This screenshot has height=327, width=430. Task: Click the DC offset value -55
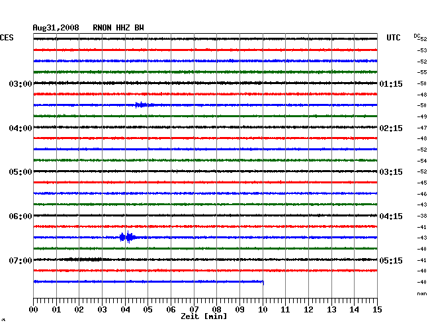[x=422, y=72]
